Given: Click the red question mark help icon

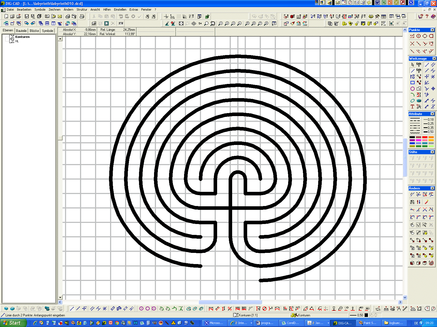Looking at the screenshot, I should (x=427, y=16).
